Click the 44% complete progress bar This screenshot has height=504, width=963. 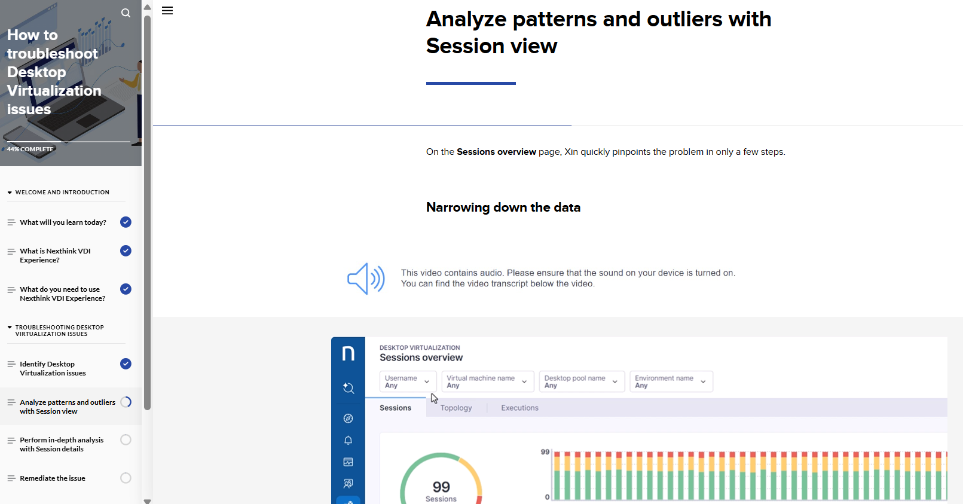[68, 142]
